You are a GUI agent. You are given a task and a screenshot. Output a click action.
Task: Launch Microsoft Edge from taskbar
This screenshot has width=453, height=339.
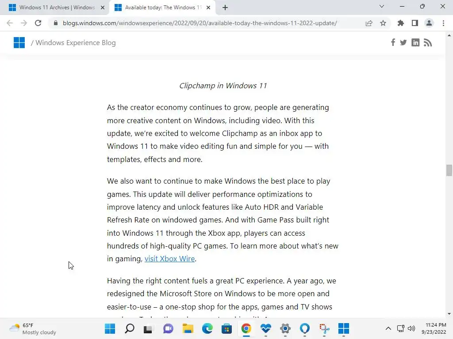(x=207, y=328)
